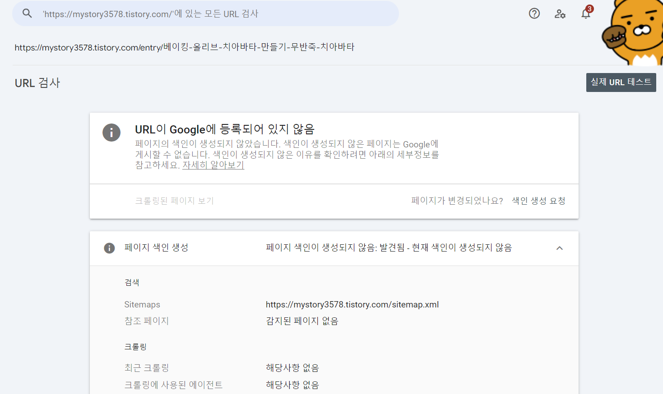The image size is (663, 394).
Task: Click the '최근 크롤링' label
Action: (x=147, y=368)
